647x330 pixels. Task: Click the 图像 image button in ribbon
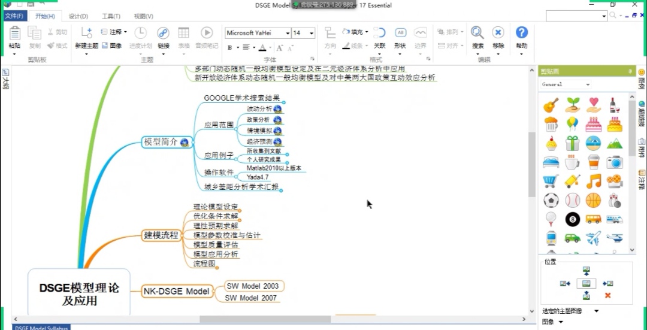pyautogui.click(x=112, y=46)
